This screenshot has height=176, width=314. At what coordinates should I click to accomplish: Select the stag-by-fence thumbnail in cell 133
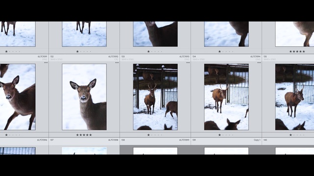pos(156,97)
